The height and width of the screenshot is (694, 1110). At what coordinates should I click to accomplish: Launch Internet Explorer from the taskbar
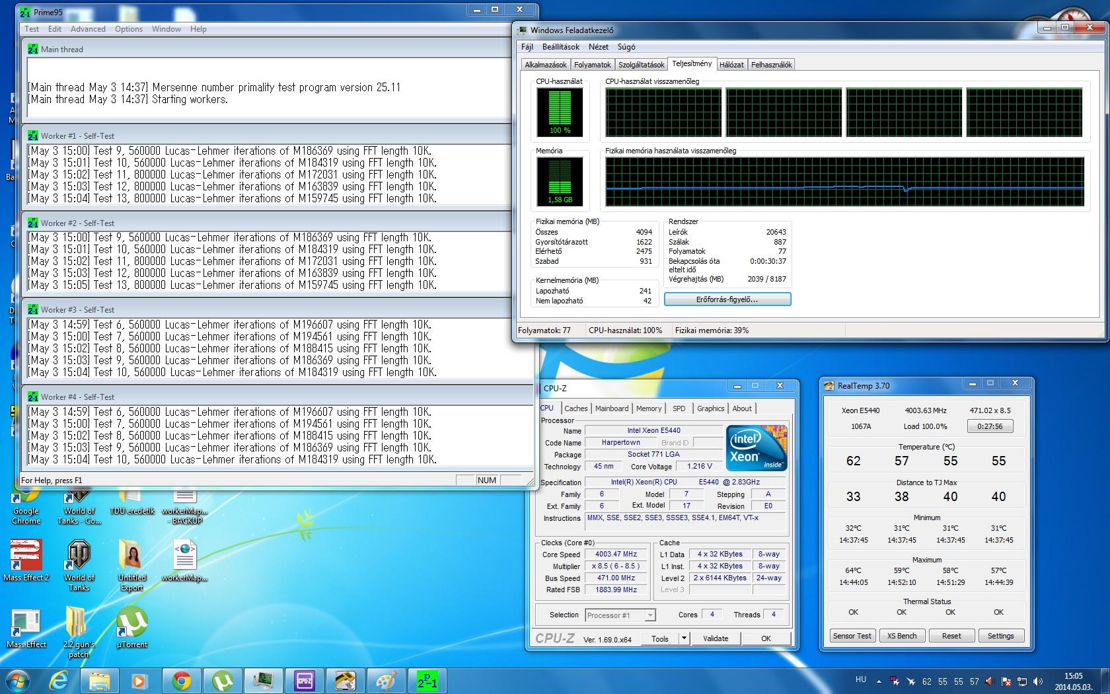click(59, 680)
